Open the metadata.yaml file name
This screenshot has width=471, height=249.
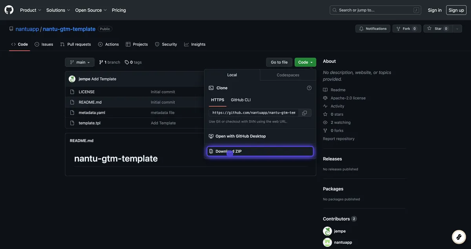click(92, 113)
